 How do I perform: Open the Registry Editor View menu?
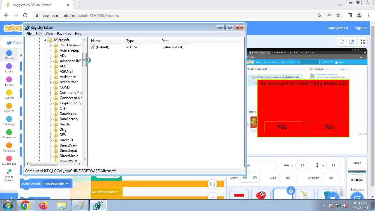pos(49,34)
